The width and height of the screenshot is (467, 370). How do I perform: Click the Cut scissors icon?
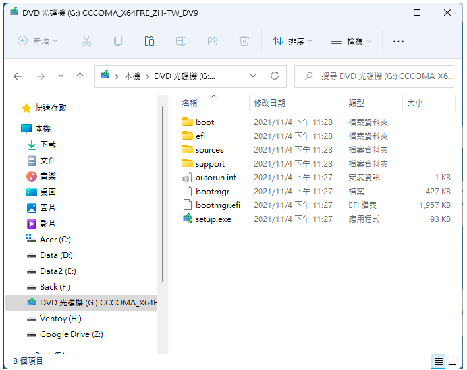pos(86,41)
